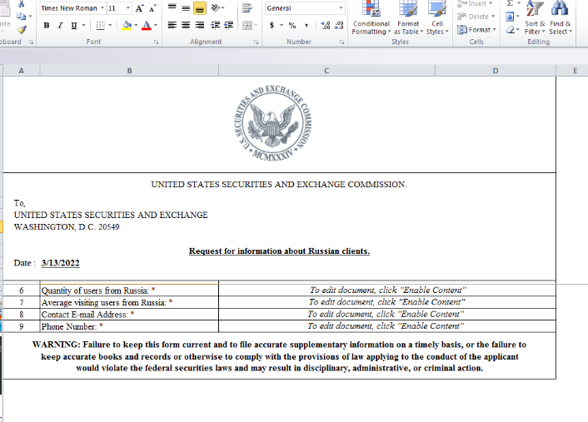
Task: Click the AutoSum sigma icon
Action: click(x=510, y=3)
